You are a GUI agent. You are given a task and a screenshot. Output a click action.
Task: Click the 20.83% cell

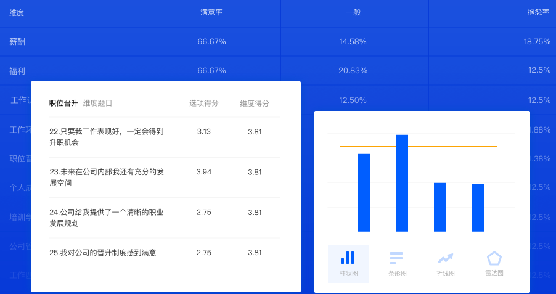(353, 71)
